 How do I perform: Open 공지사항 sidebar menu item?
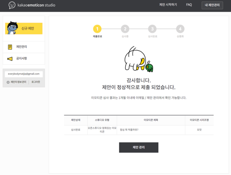(x=24, y=59)
